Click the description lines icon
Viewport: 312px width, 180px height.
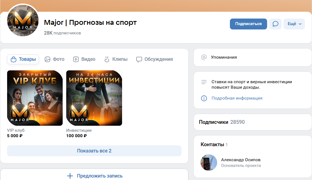(204, 82)
